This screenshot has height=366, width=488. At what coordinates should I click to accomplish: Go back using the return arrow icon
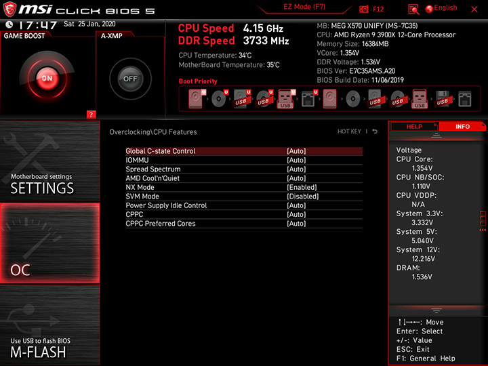375,131
